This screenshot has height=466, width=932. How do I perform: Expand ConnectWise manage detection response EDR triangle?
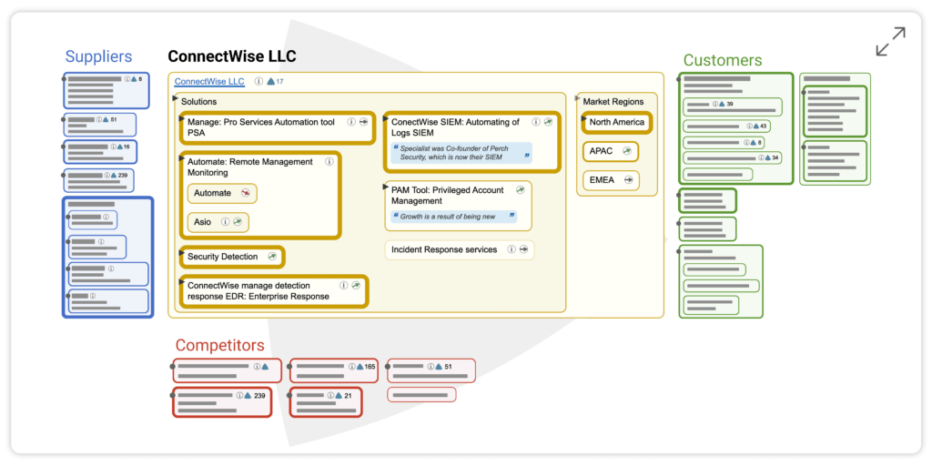click(181, 281)
